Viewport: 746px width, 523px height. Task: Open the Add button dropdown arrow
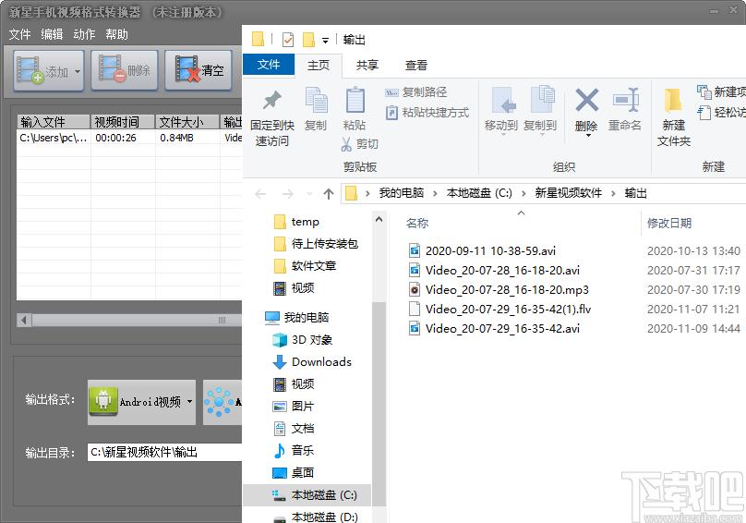(78, 71)
